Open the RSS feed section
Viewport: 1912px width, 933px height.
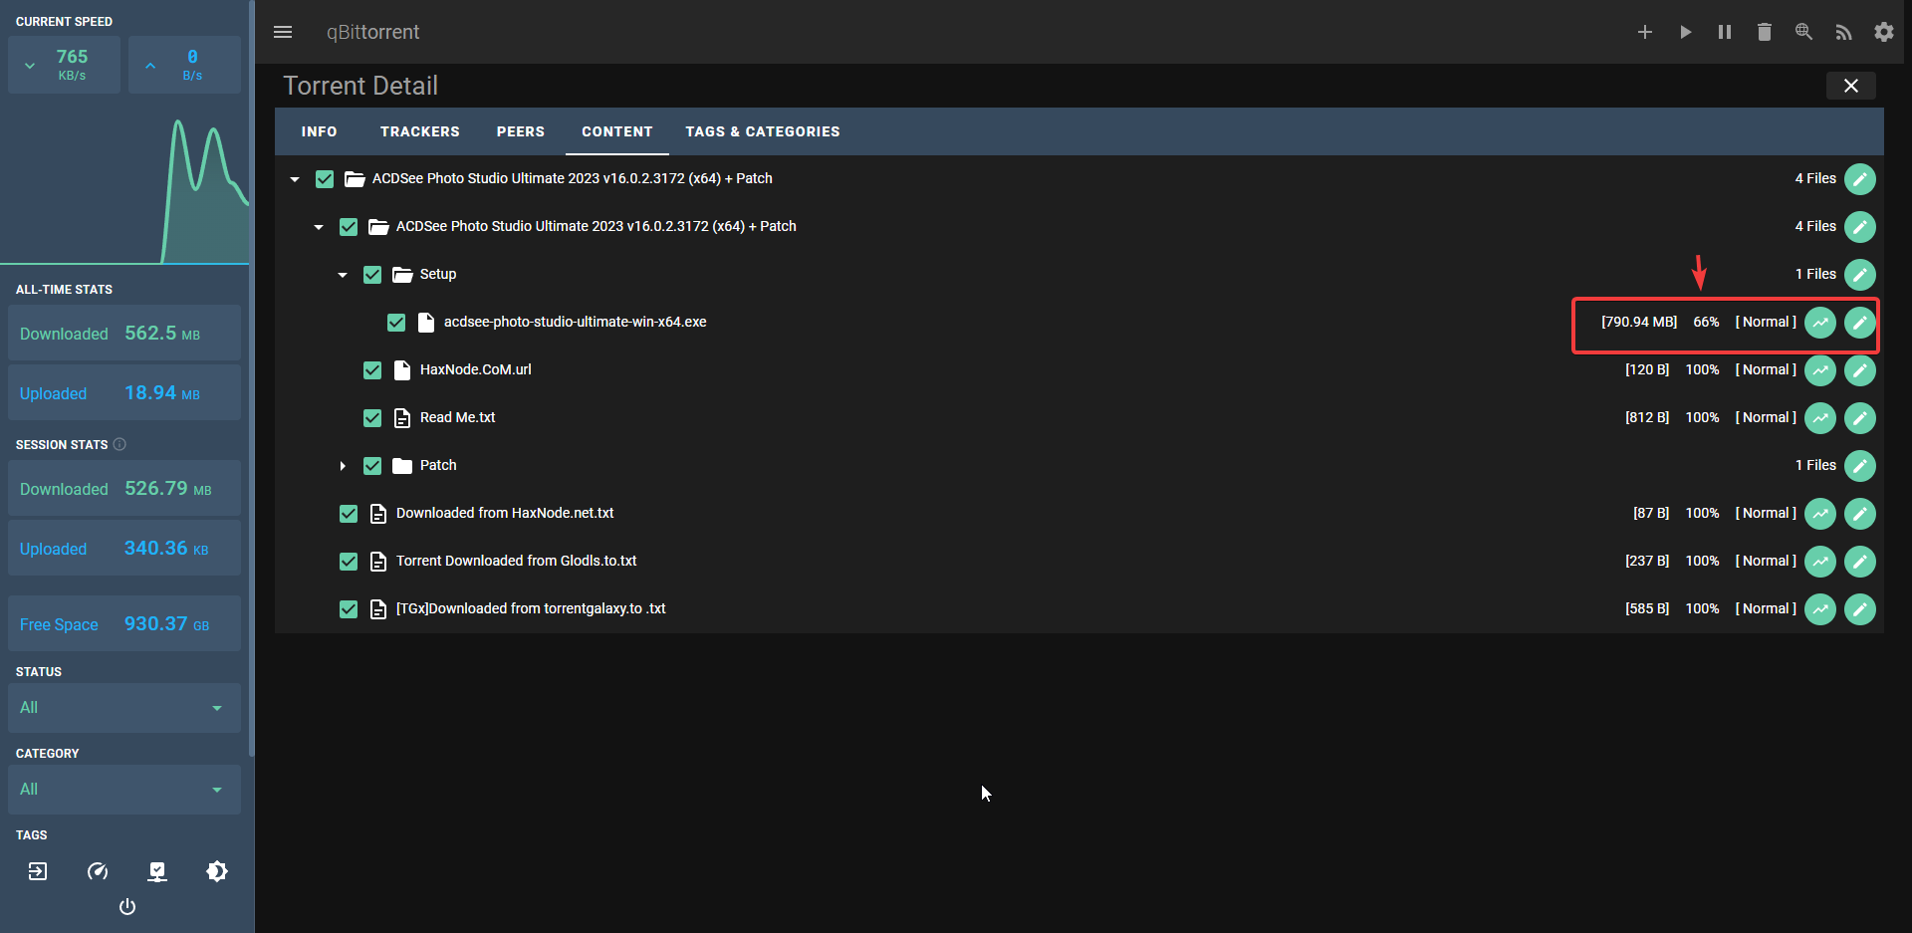point(1843,31)
